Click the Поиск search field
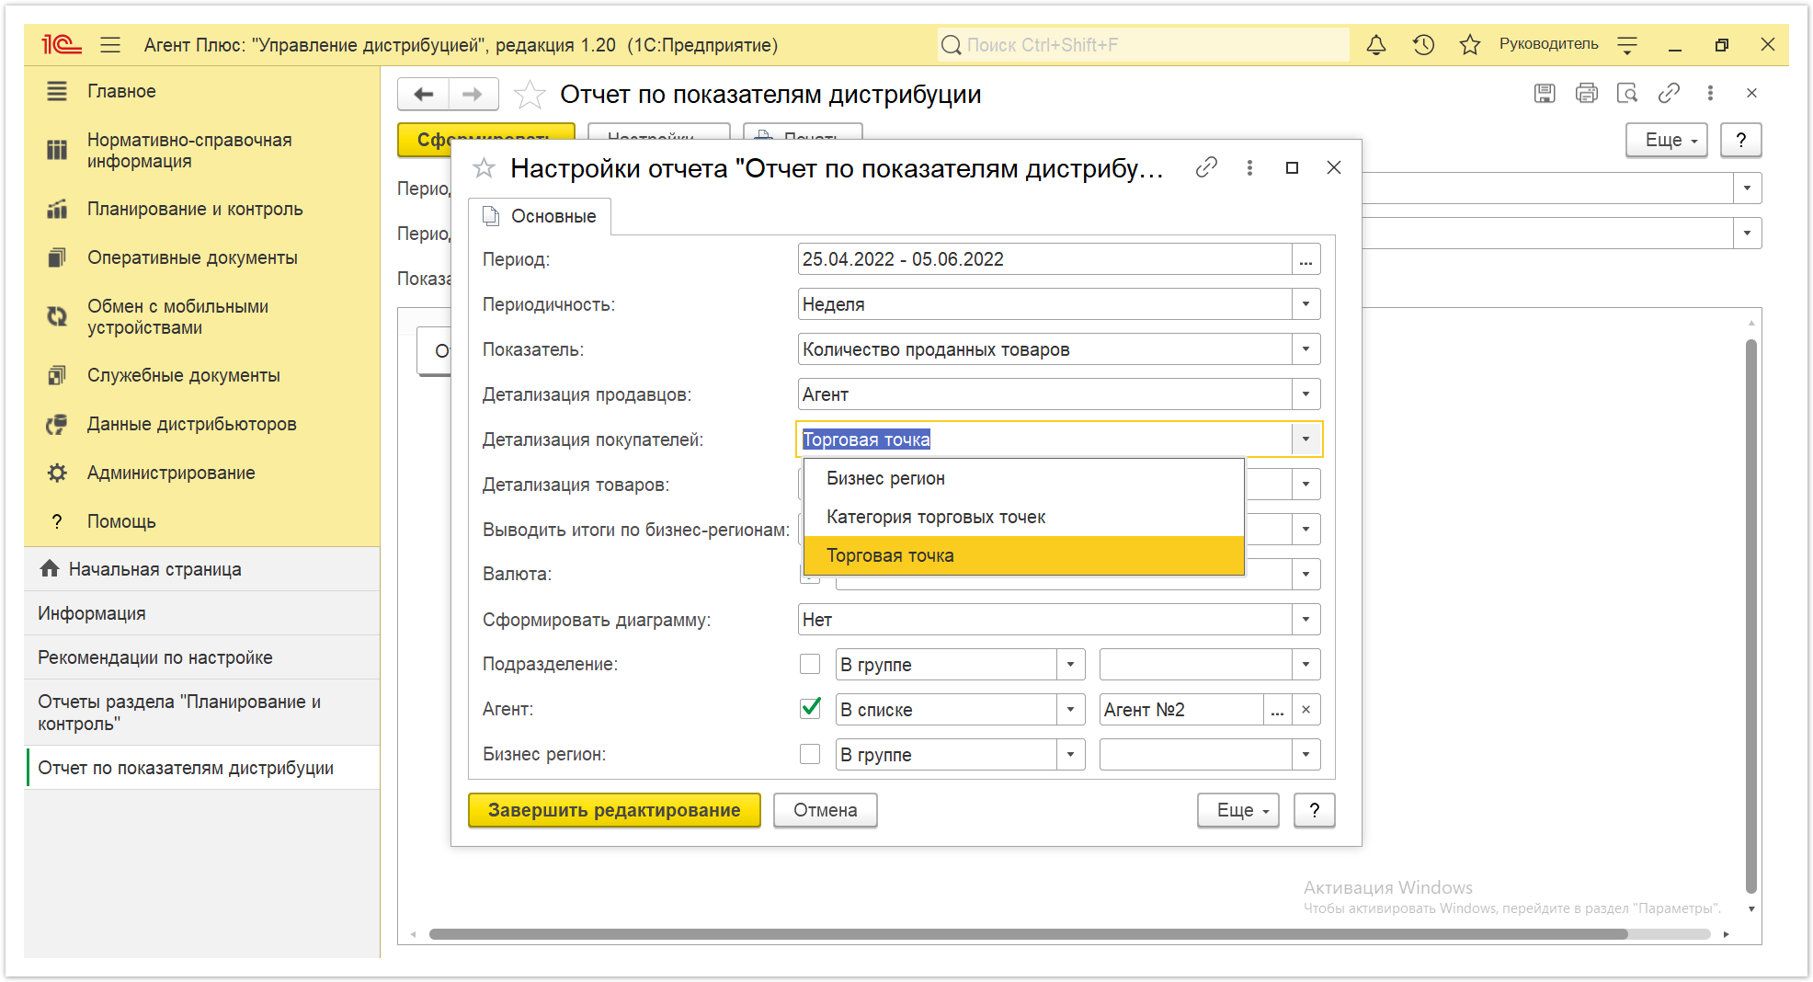 click(1143, 44)
